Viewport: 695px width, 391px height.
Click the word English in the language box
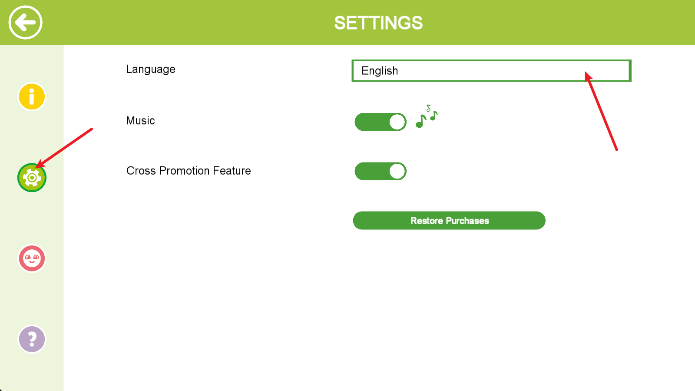click(x=380, y=71)
